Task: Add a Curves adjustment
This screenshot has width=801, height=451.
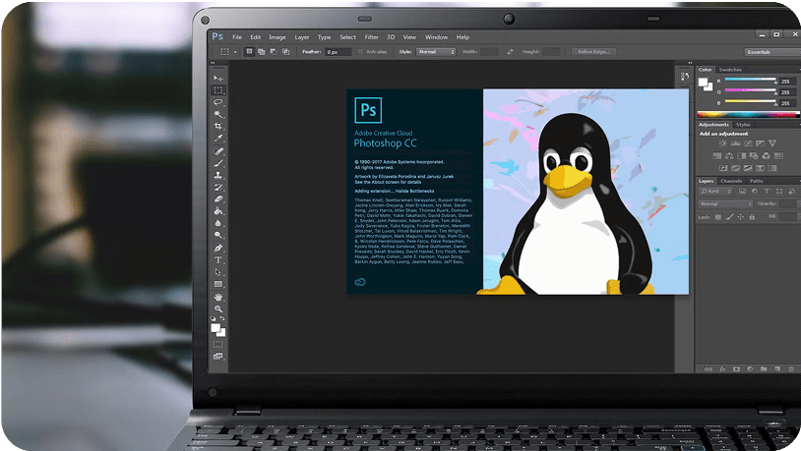Action: click(748, 143)
